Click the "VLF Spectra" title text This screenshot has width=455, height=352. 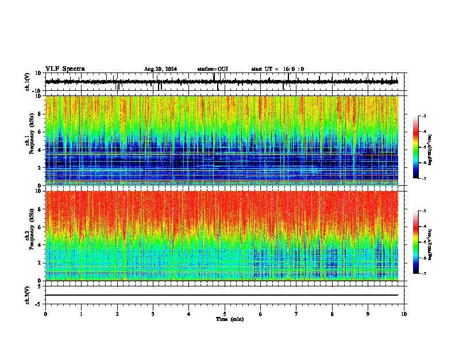(x=65, y=69)
